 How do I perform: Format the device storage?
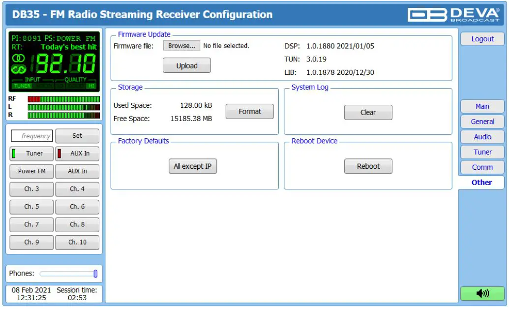pos(250,111)
